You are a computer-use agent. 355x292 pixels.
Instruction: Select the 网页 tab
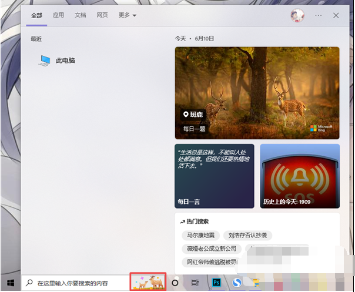click(x=102, y=15)
